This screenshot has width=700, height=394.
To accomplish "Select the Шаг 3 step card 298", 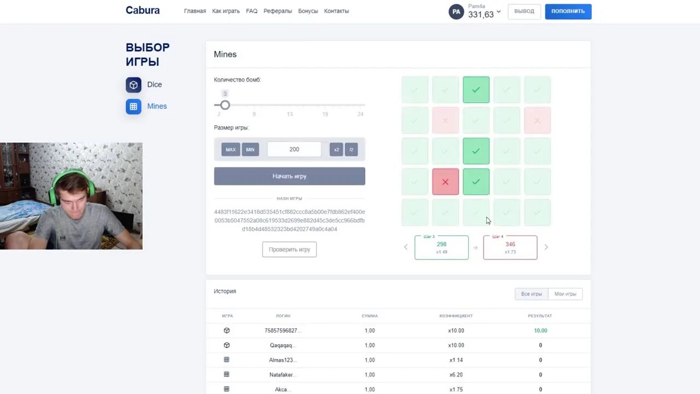I will [441, 247].
